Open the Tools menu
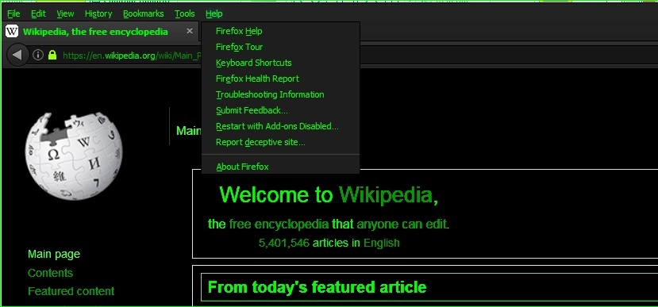 coord(185,13)
